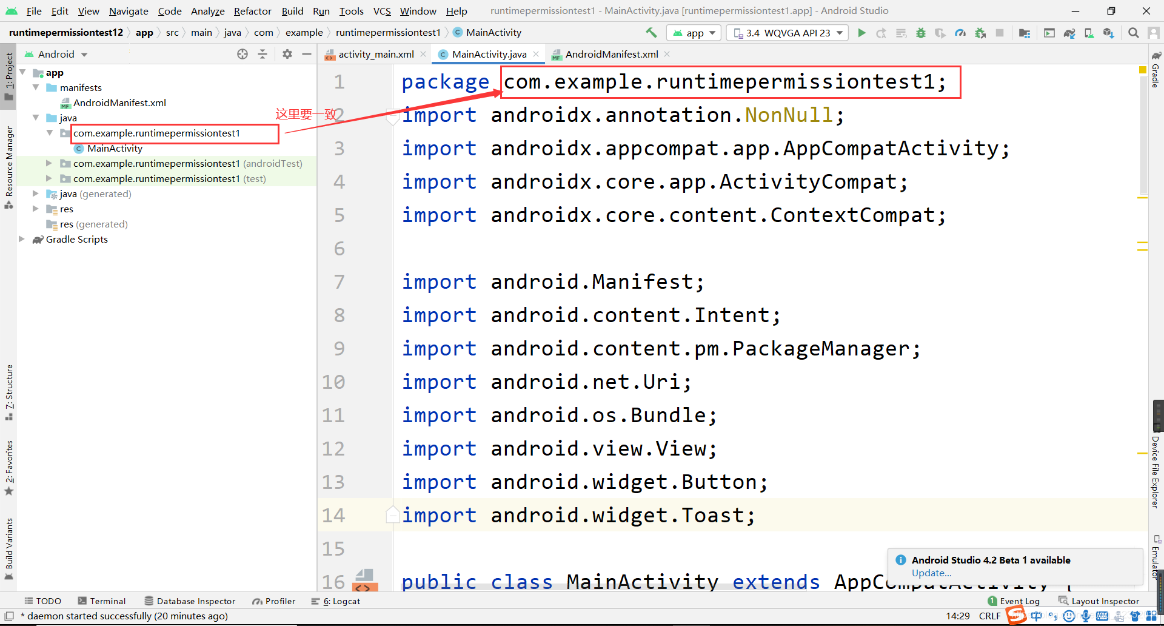Click Collapse All icon in Project panel
Screen dimensions: 1164x626
point(263,54)
